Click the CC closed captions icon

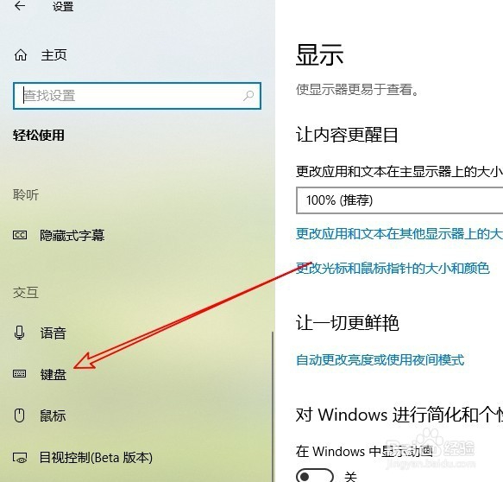click(20, 235)
